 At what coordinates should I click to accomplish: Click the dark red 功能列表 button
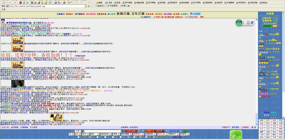pos(159,131)
